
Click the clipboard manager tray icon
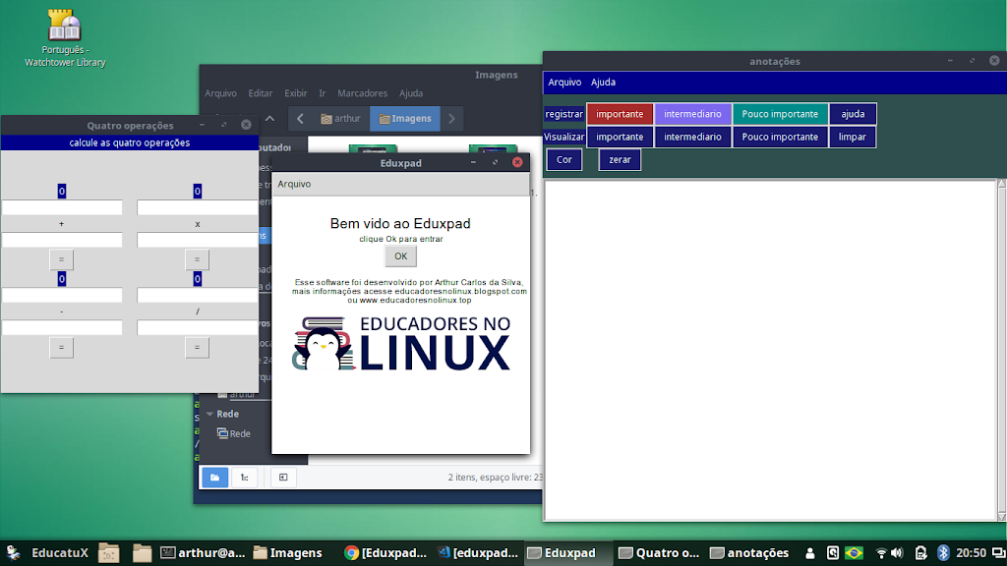920,553
